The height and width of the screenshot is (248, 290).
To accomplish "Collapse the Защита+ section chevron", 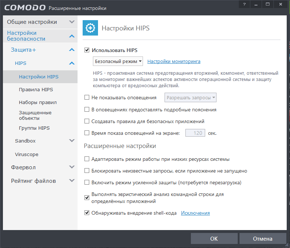I will 72,50.
